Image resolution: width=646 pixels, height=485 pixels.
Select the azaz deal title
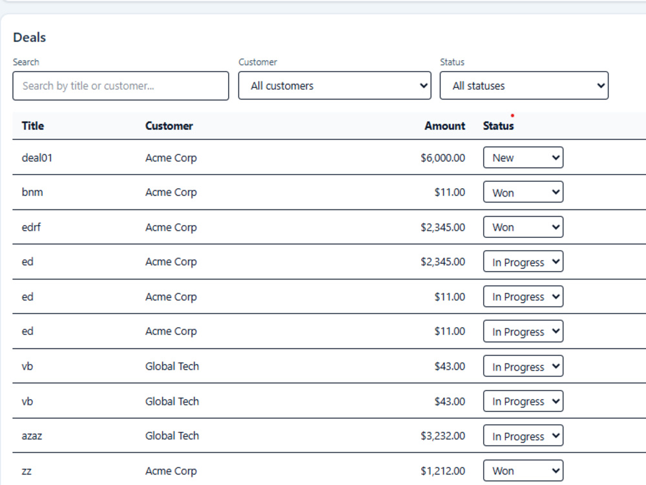pos(32,436)
